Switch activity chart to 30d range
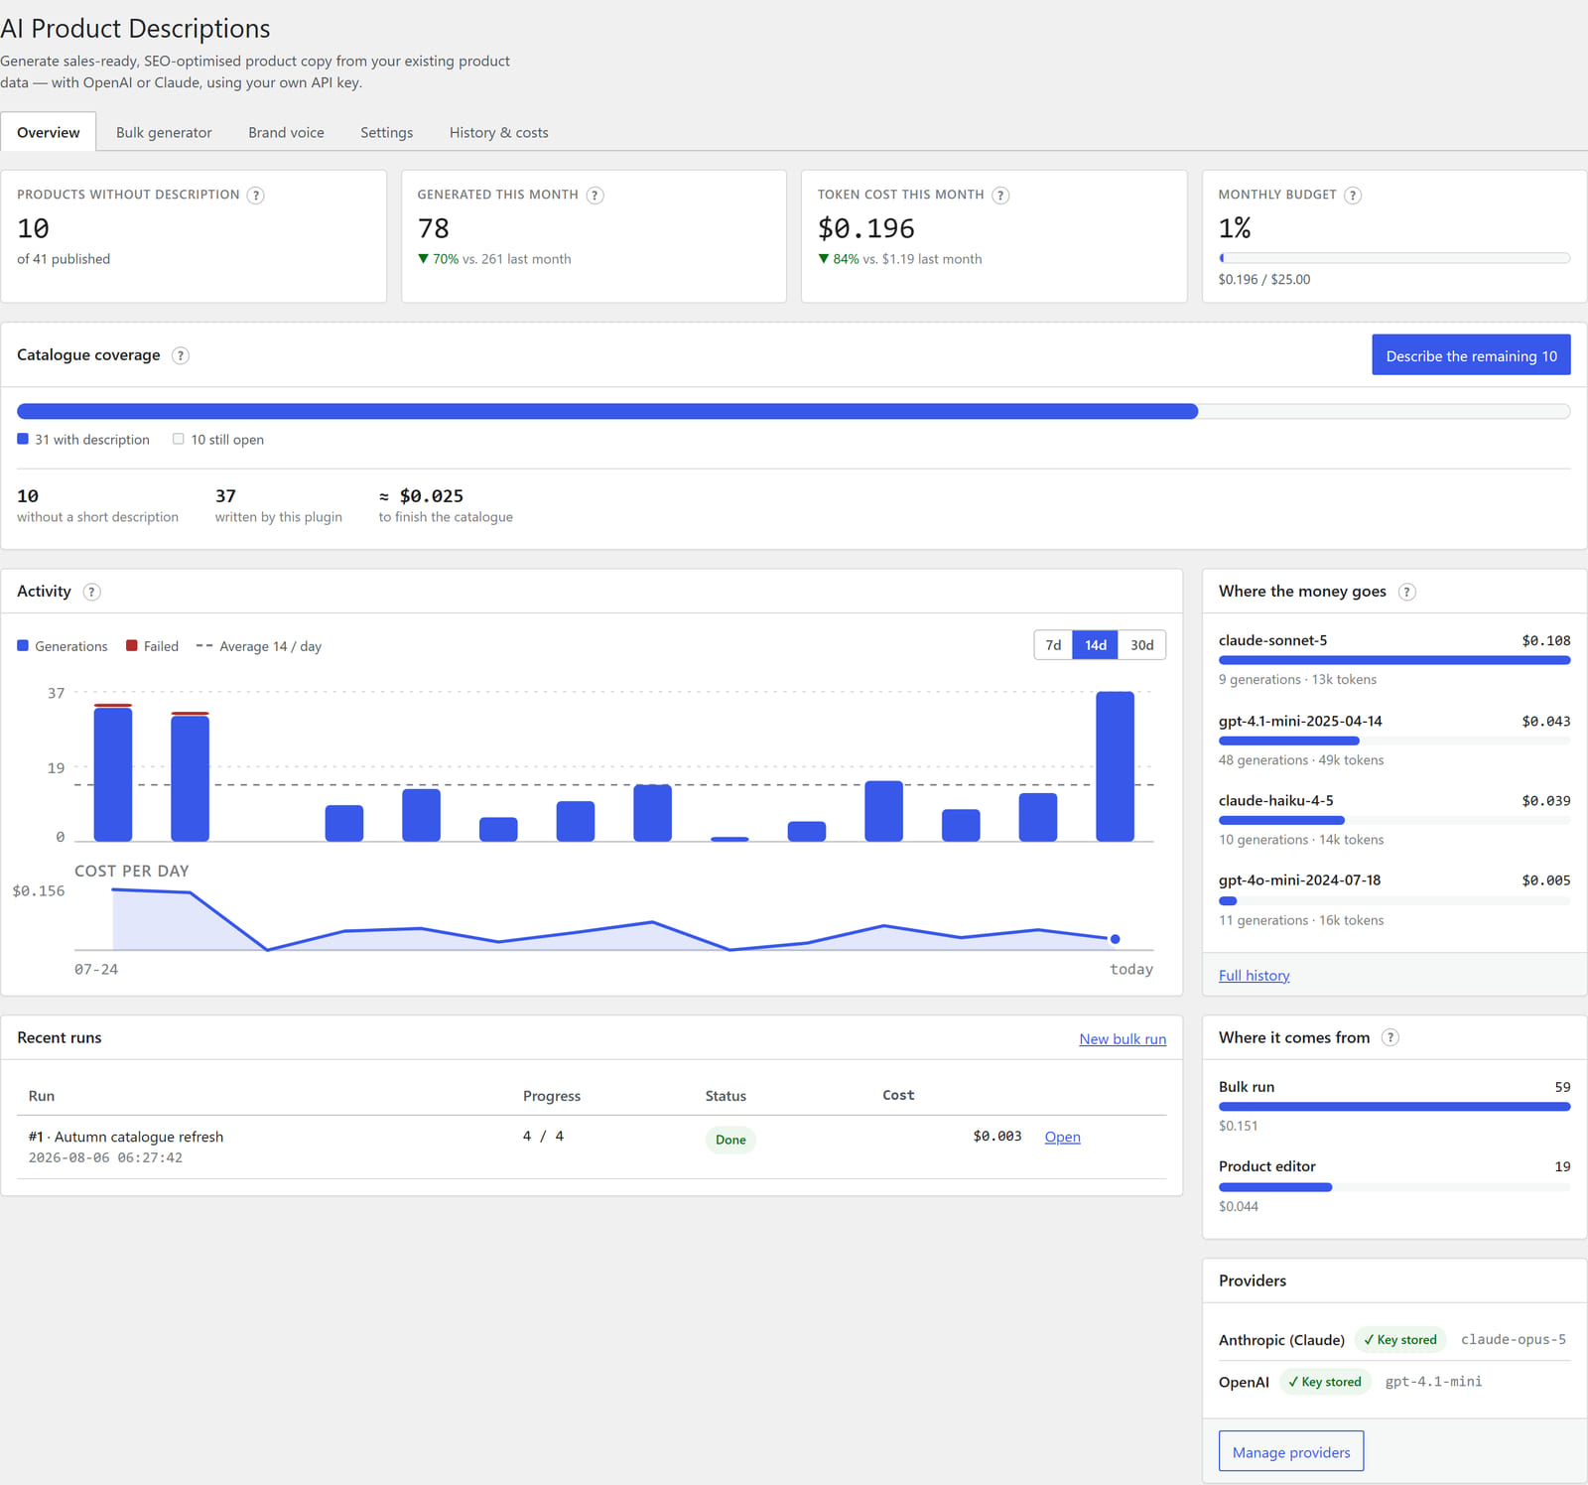This screenshot has width=1588, height=1485. click(x=1142, y=645)
